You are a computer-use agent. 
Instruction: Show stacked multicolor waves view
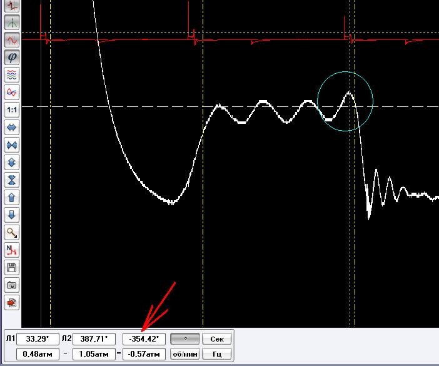12,75
